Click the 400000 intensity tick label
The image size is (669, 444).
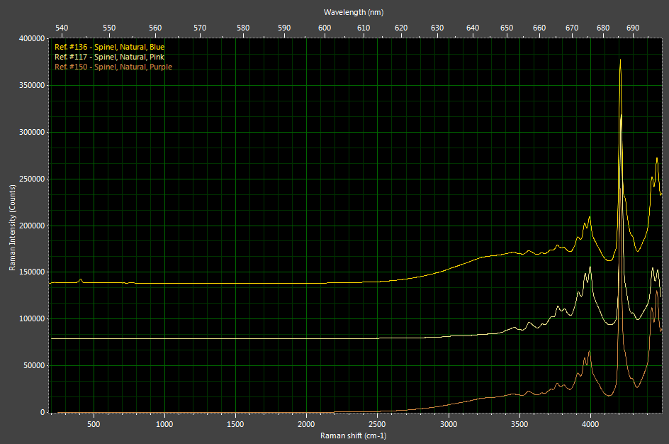32,38
